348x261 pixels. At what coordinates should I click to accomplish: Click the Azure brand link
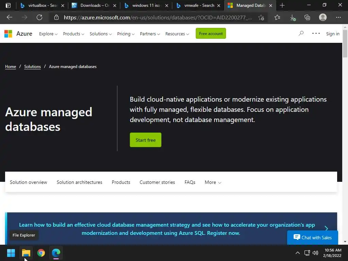[x=24, y=34]
